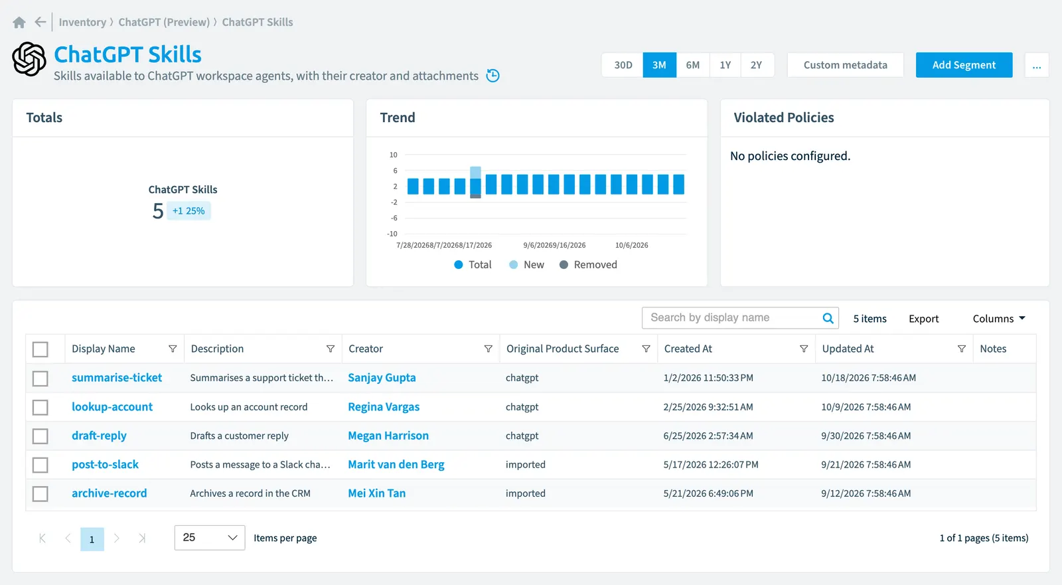Go to the previous results page
The image size is (1062, 585).
pos(68,539)
